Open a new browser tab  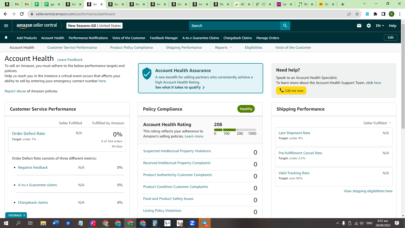343,4
